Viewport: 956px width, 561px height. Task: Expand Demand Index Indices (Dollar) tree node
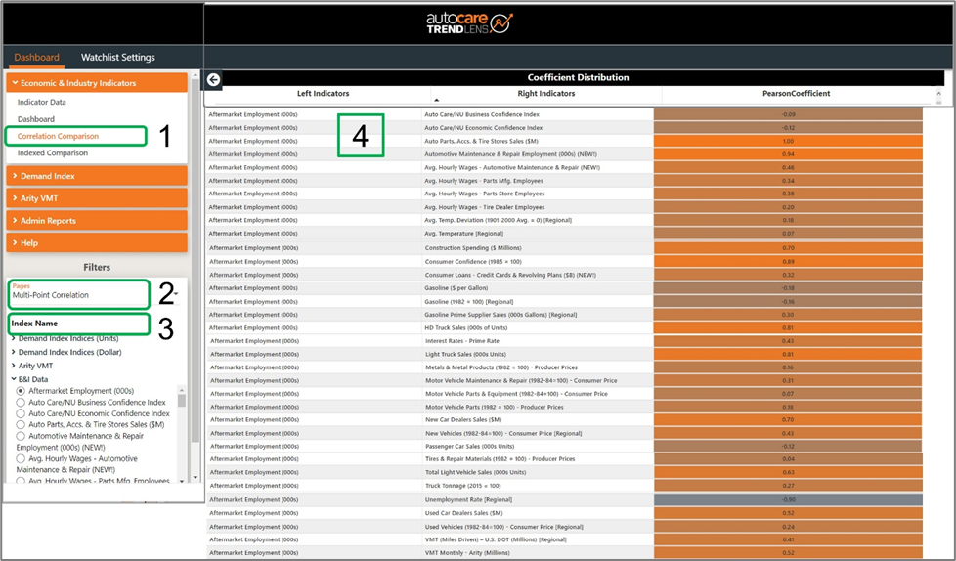coord(14,352)
